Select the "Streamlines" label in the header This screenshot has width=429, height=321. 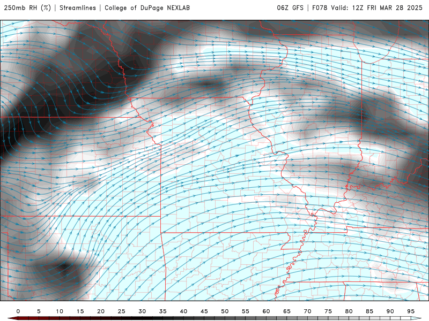(78, 7)
